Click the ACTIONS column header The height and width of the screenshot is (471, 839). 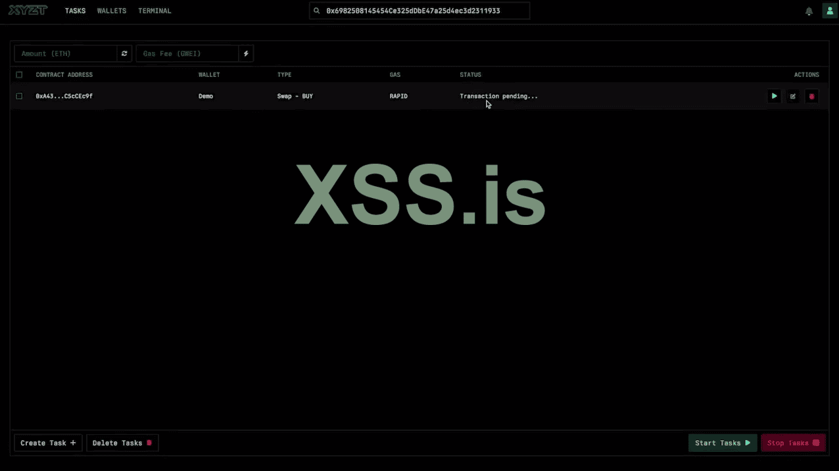click(x=807, y=75)
